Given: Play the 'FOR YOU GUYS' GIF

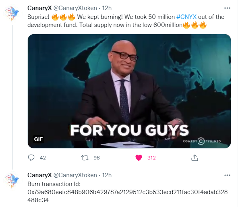Looking at the screenshot, I should pos(129,91).
